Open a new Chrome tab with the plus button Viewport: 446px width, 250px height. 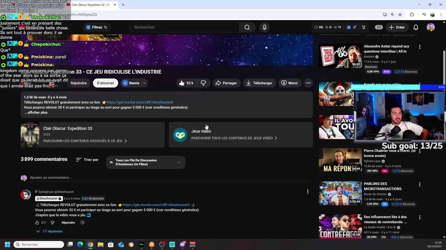point(123,5)
